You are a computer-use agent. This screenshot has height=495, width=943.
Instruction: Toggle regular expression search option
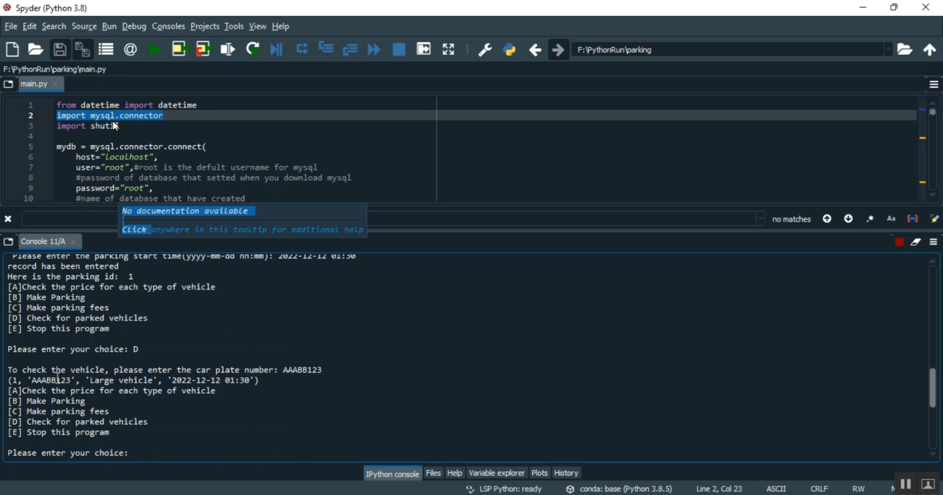click(x=870, y=219)
